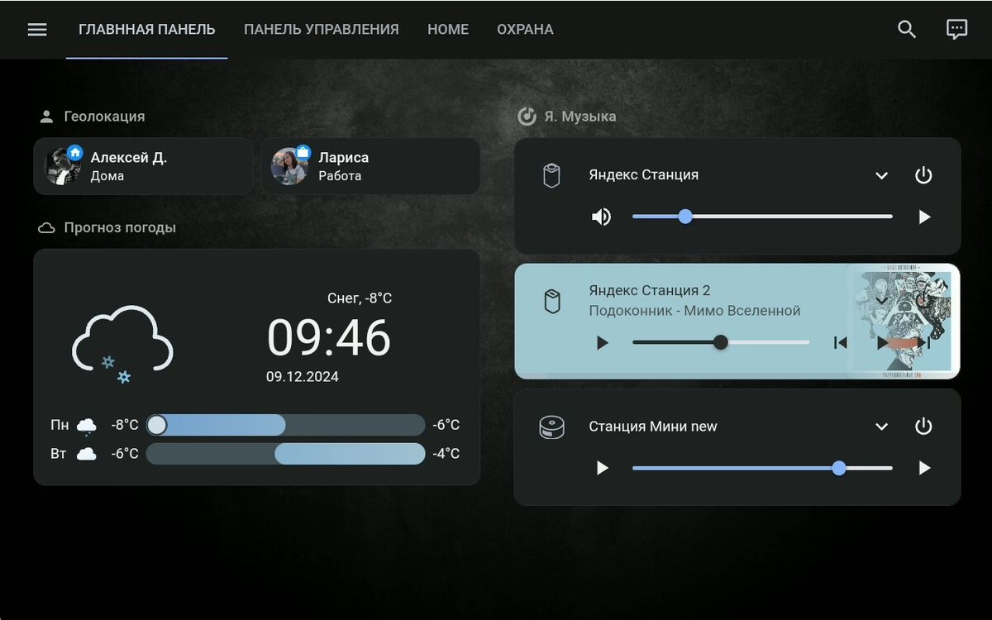Image resolution: width=992 pixels, height=620 pixels.
Task: Play on Станция Мини new right play button
Action: [924, 468]
